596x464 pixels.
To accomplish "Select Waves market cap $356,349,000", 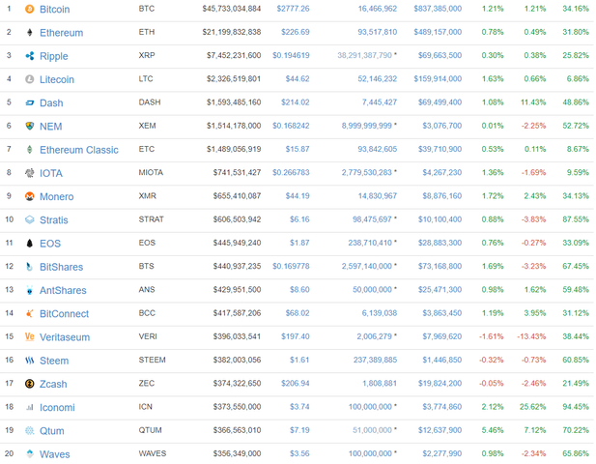I will click(237, 453).
